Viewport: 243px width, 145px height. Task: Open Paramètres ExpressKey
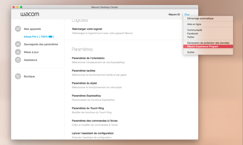(x=86, y=96)
